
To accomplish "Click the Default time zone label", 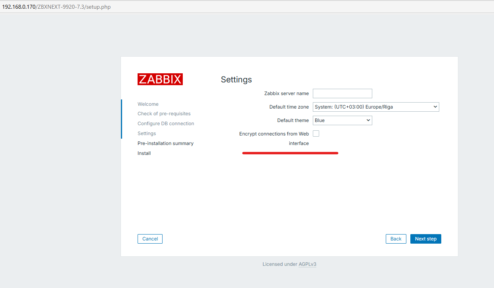I will [289, 107].
